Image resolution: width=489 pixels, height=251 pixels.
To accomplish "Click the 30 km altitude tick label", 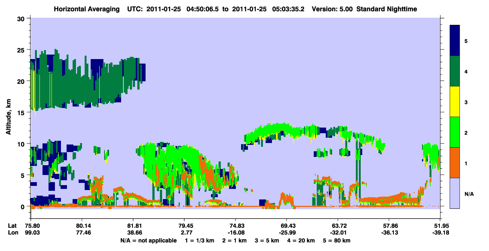I will pos(21,18).
